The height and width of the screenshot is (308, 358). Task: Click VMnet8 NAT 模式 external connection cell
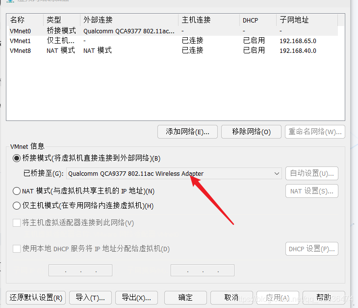click(x=98, y=50)
